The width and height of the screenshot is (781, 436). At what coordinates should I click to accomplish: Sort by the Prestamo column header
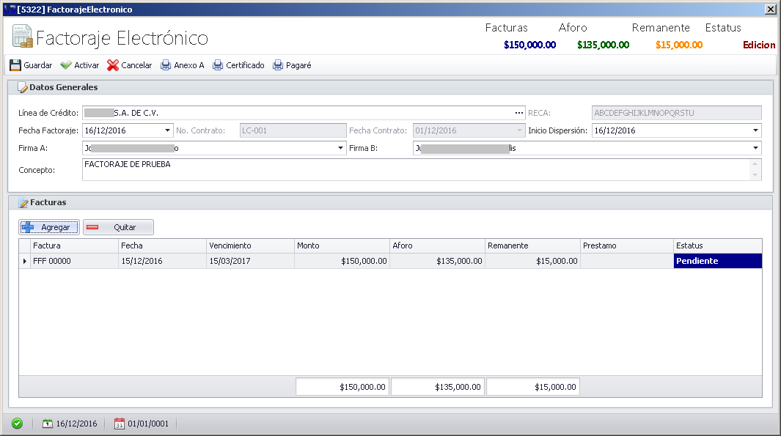(627, 246)
